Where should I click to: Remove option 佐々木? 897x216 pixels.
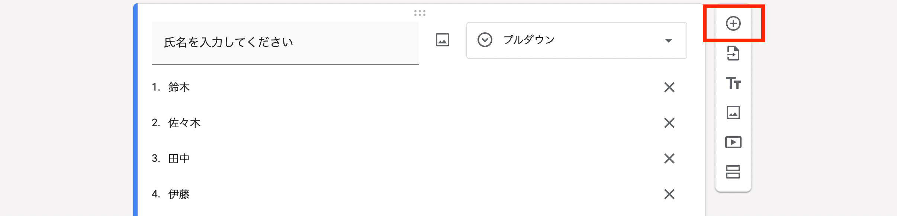pos(669,123)
